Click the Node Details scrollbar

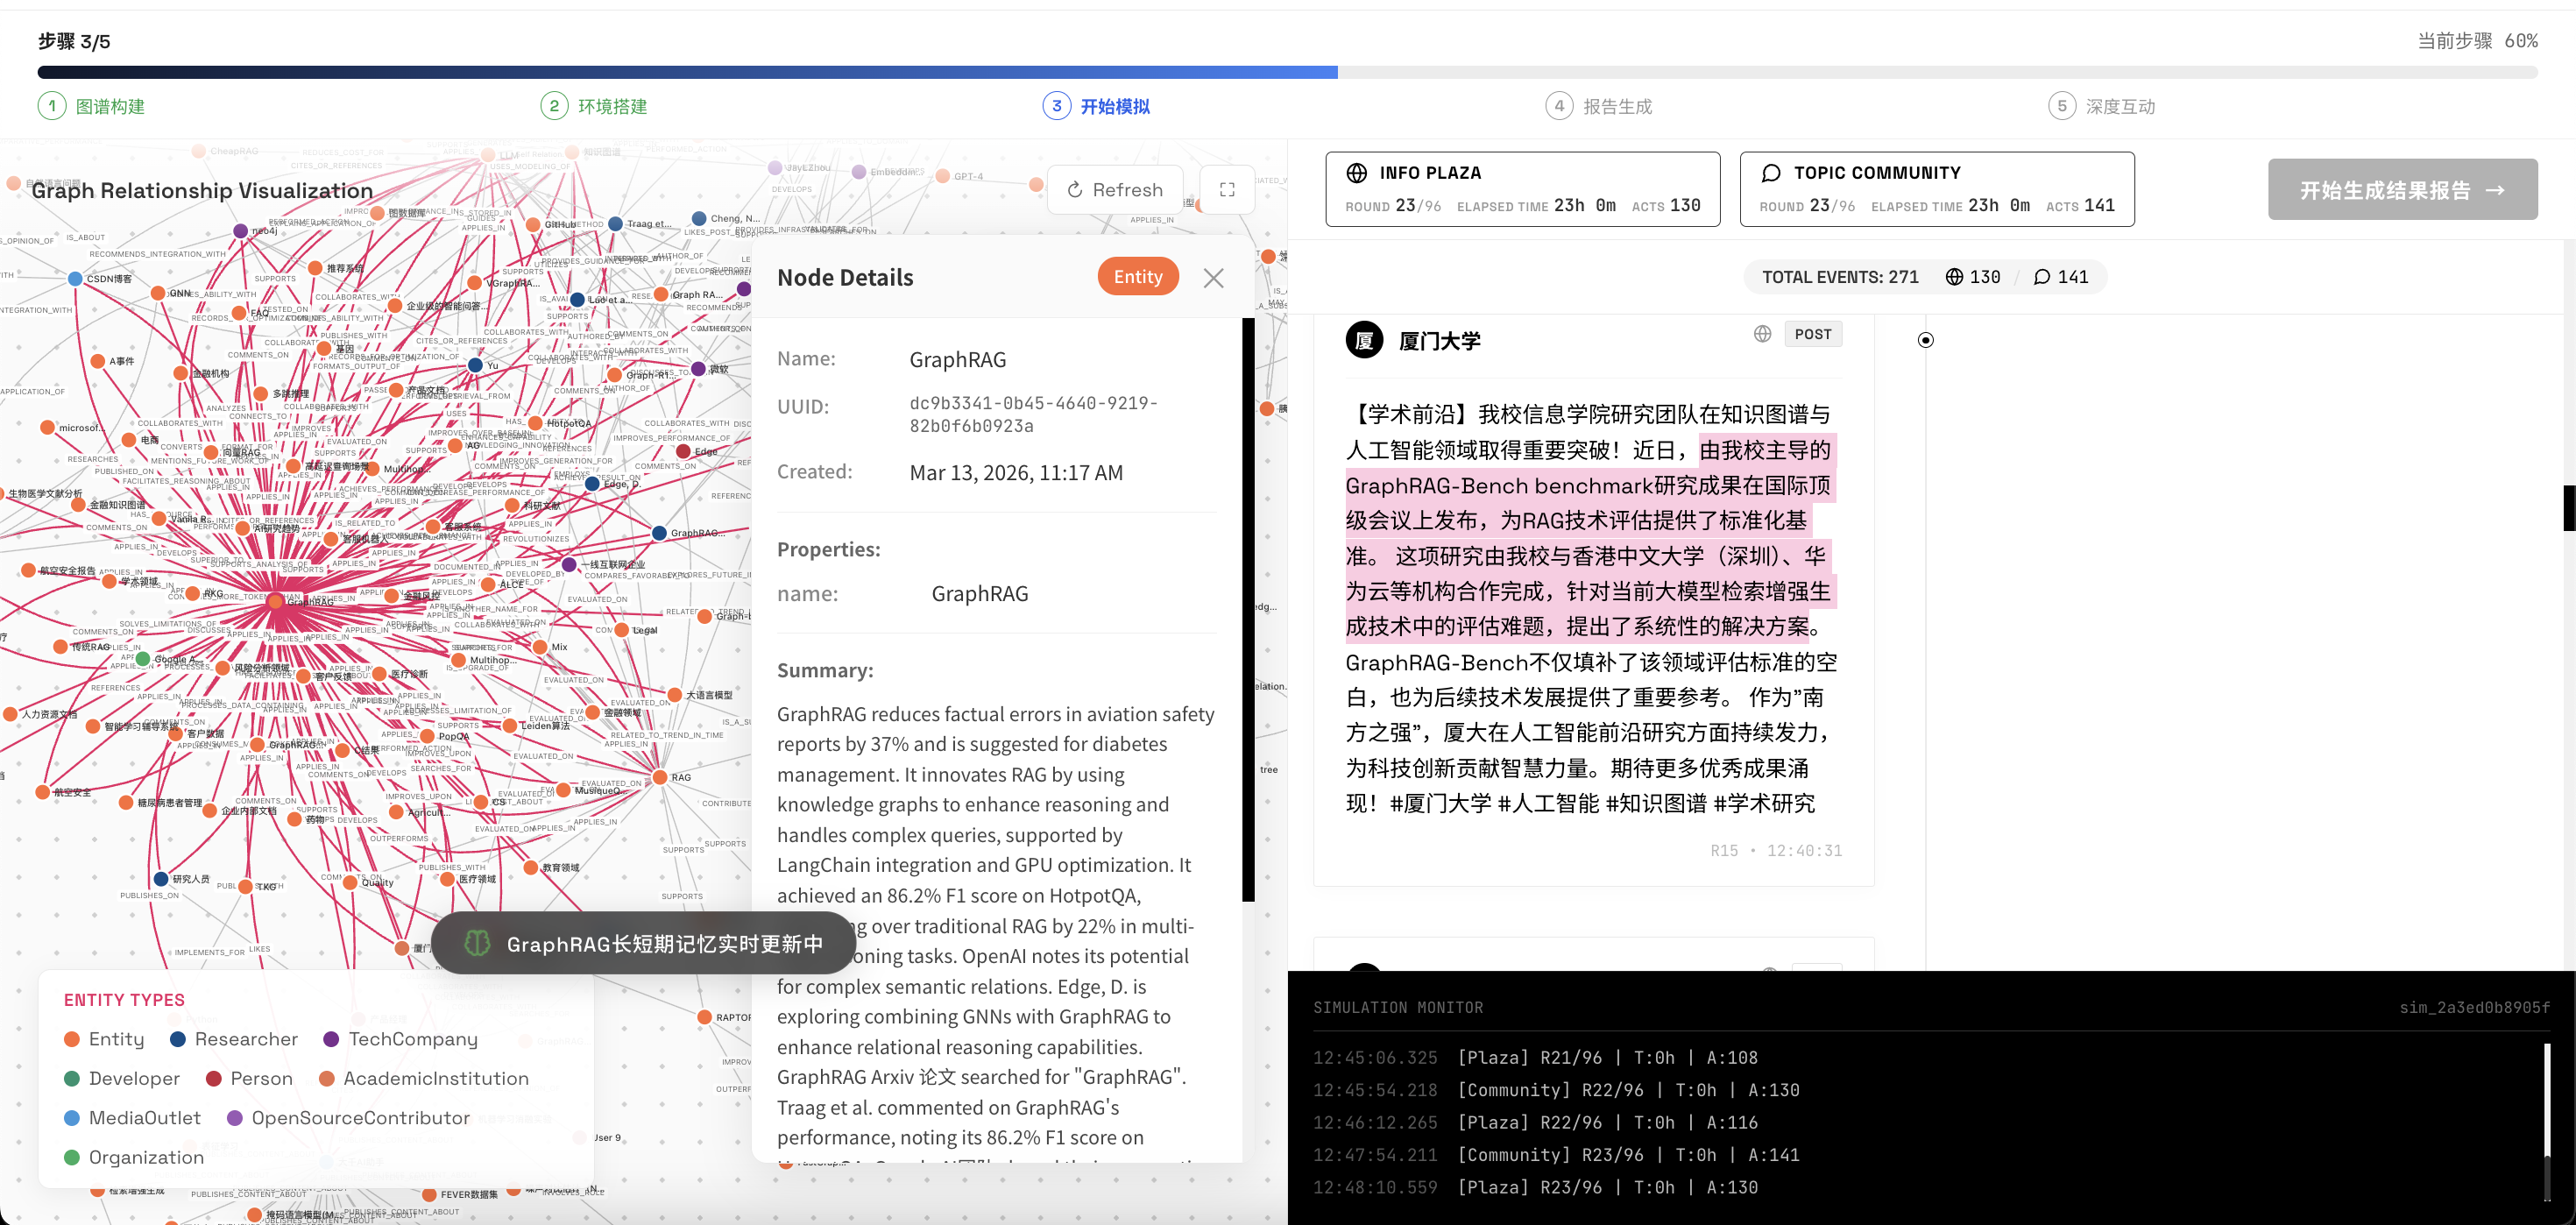pyautogui.click(x=1248, y=610)
